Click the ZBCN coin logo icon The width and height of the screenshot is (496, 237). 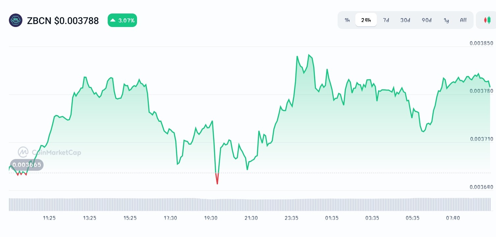15,20
